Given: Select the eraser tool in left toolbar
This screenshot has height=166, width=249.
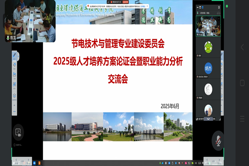Looking at the screenshot, I should (15, 64).
